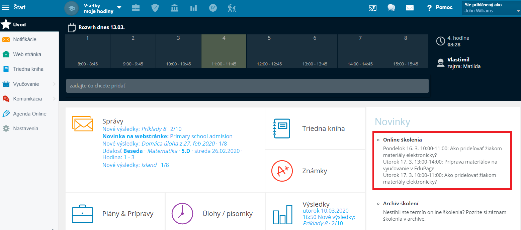The height and width of the screenshot is (230, 521).
Task: Expand the Komunikácia submenu arrow
Action: pyautogui.click(x=54, y=99)
